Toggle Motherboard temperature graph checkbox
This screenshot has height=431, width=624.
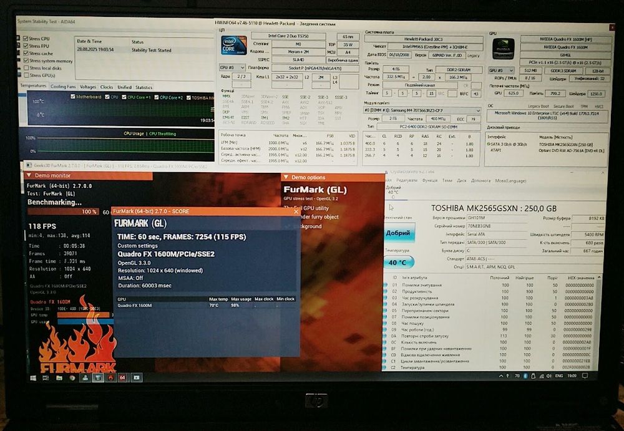[73, 96]
